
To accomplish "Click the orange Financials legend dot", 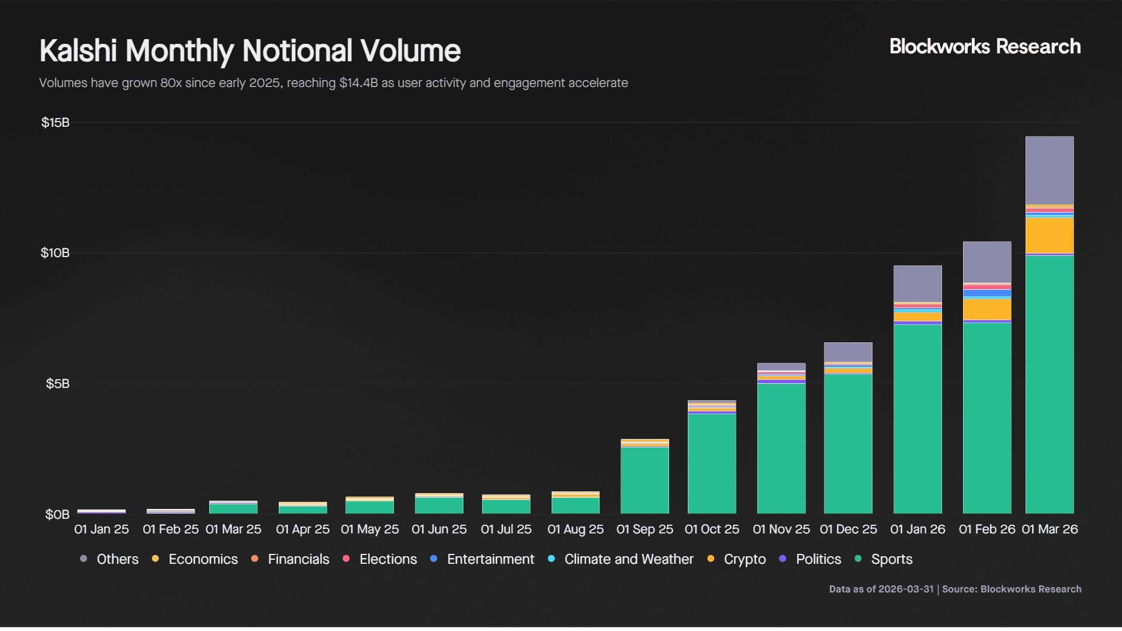I will 255,559.
